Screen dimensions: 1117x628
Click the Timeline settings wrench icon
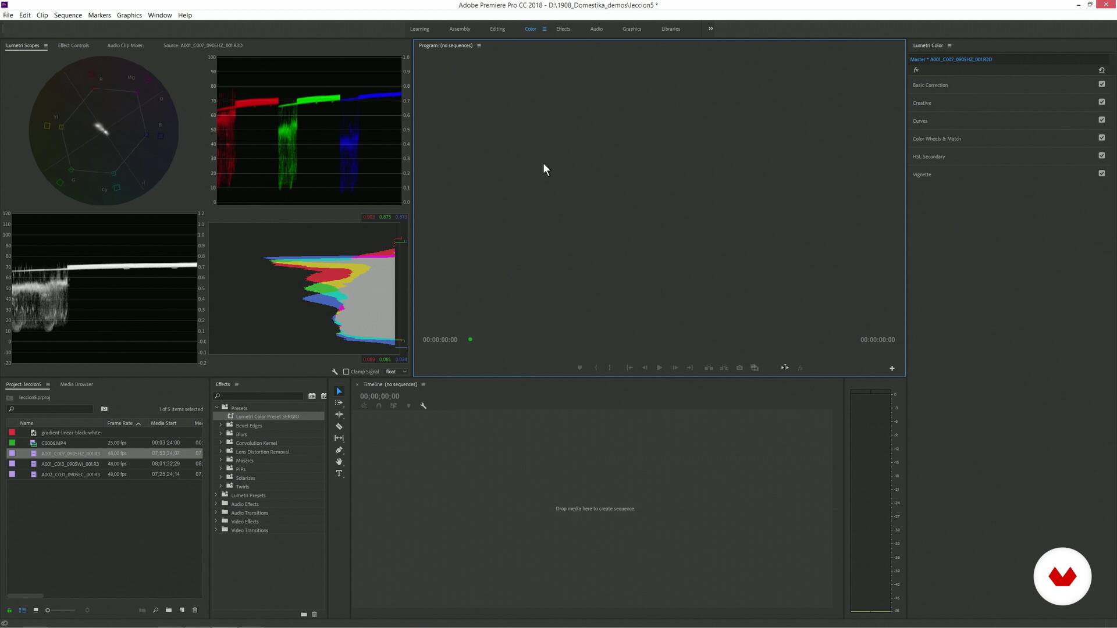pyautogui.click(x=424, y=406)
